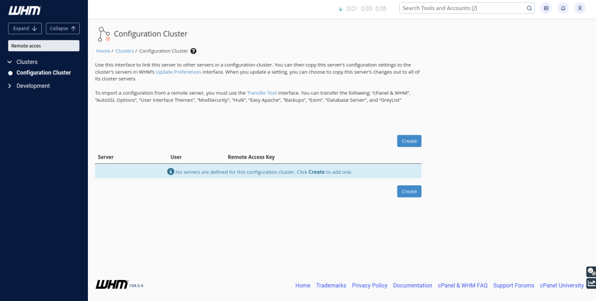
Task: Focus the Search Tools and Accounts field
Action: (463, 8)
